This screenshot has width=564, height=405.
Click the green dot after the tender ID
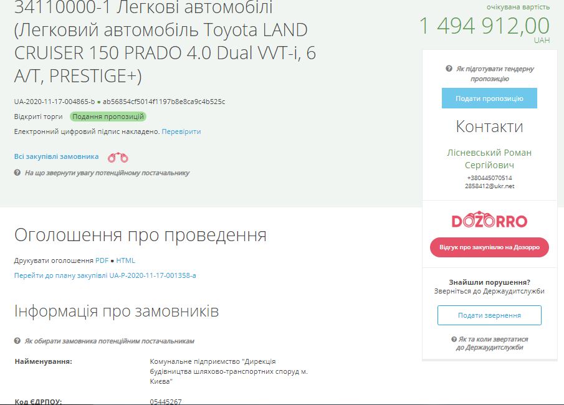pos(98,102)
